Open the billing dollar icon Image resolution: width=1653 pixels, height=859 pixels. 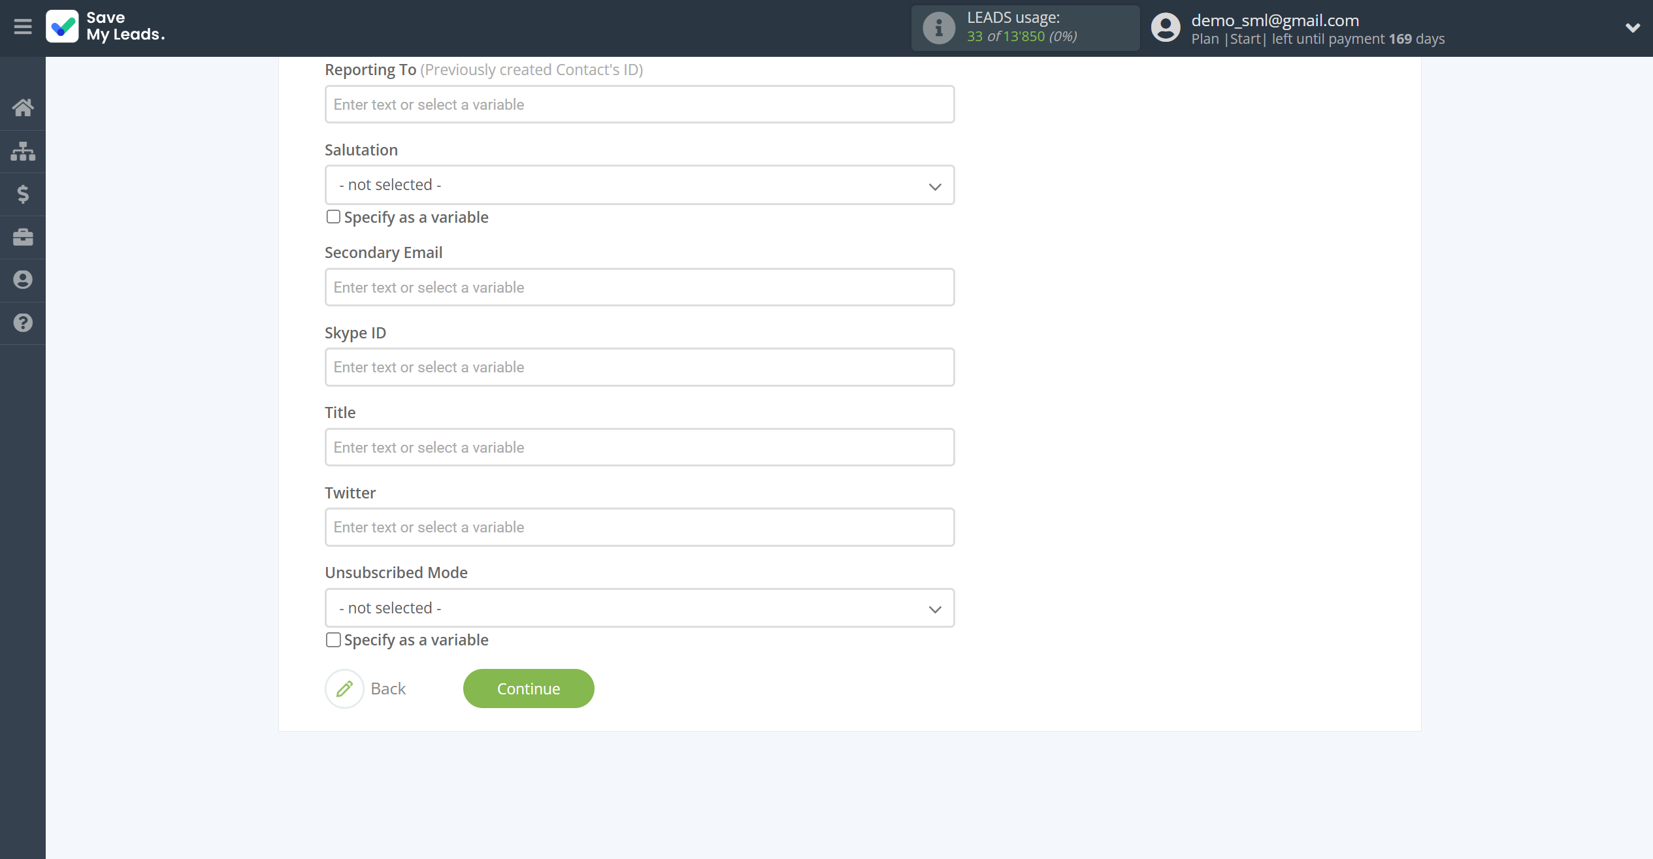tap(23, 194)
